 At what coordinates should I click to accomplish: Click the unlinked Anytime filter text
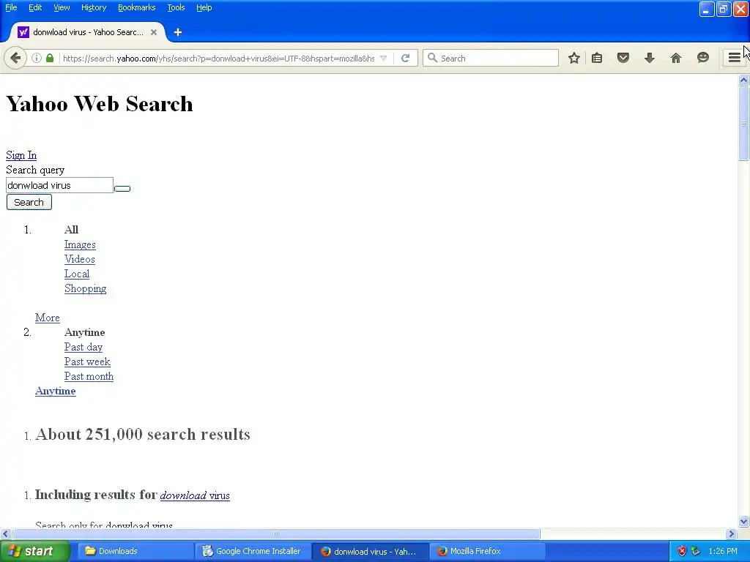(85, 332)
